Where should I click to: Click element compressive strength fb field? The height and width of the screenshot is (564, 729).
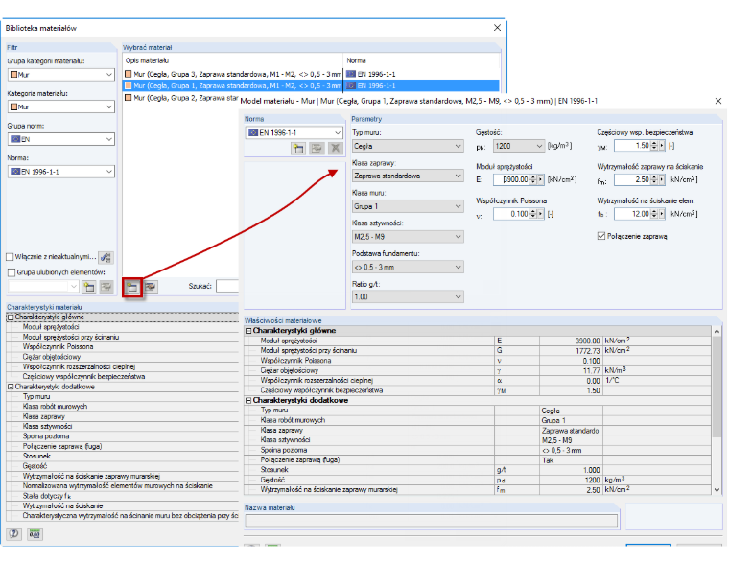632,214
